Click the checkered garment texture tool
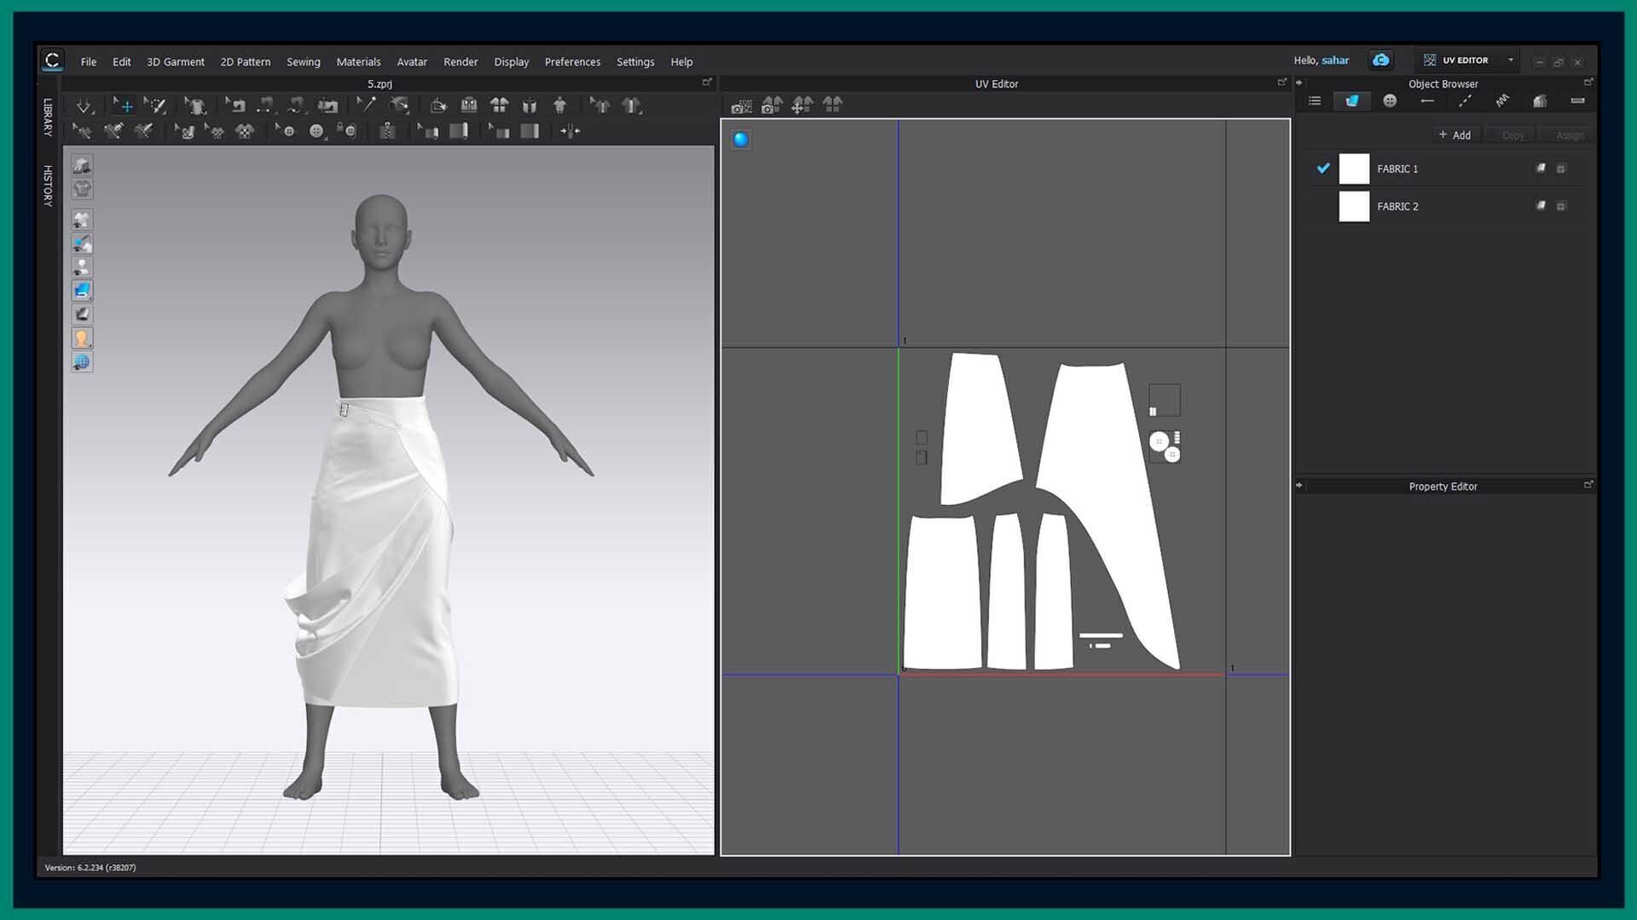Image resolution: width=1637 pixels, height=920 pixels. (245, 131)
